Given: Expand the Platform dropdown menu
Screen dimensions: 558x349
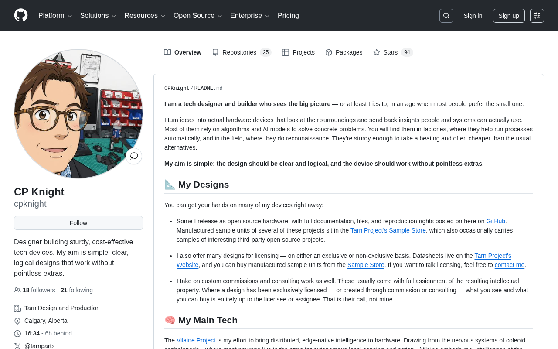Looking at the screenshot, I should 55,16.
